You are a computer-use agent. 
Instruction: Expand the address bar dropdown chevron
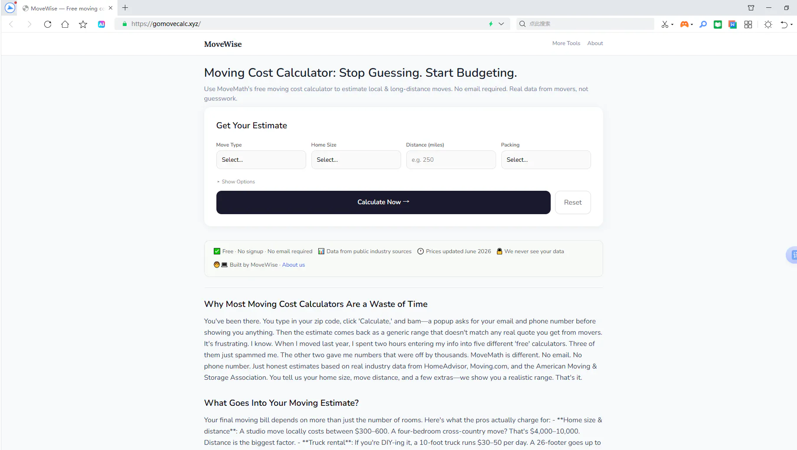501,24
